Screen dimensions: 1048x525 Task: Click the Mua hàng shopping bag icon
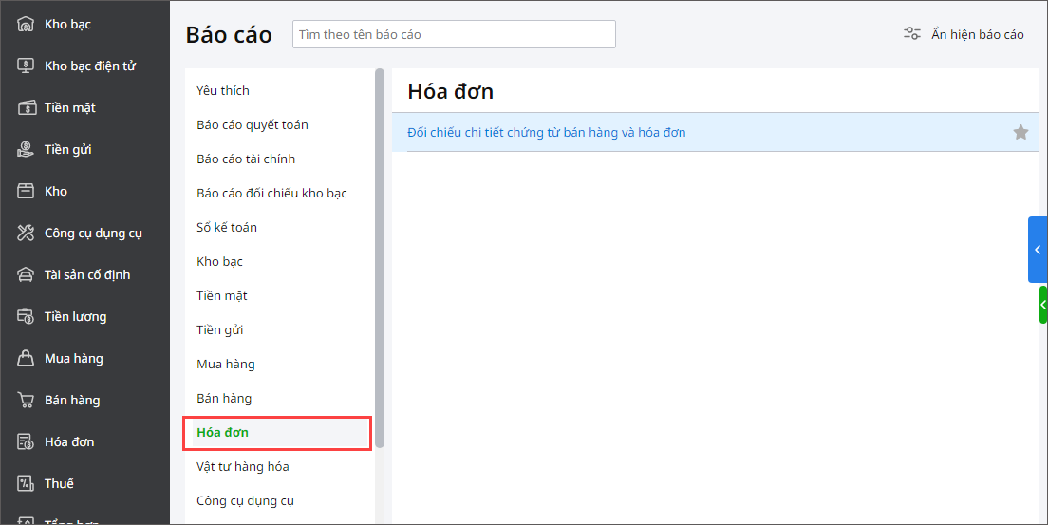26,359
